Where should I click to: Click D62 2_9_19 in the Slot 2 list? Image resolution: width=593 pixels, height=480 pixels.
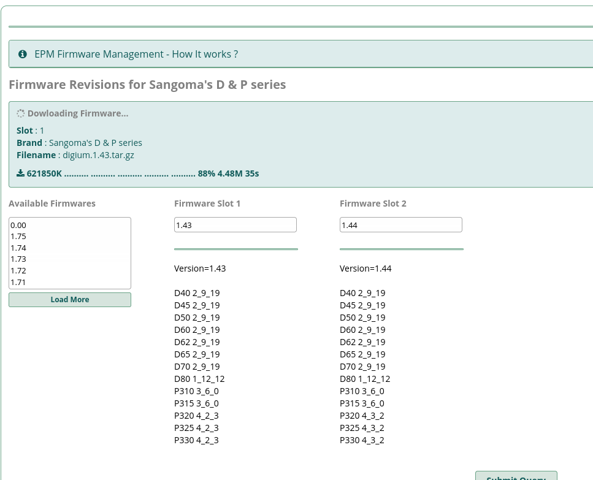click(362, 342)
